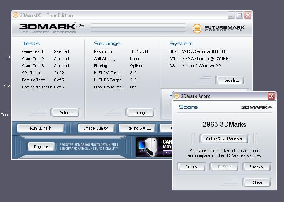Screen dimensions: 284x202
Task: Click HLSL PS Target value 3_0
Action: [133, 80]
